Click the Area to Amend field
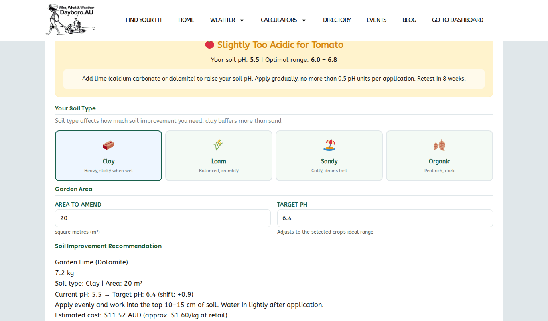 point(163,218)
